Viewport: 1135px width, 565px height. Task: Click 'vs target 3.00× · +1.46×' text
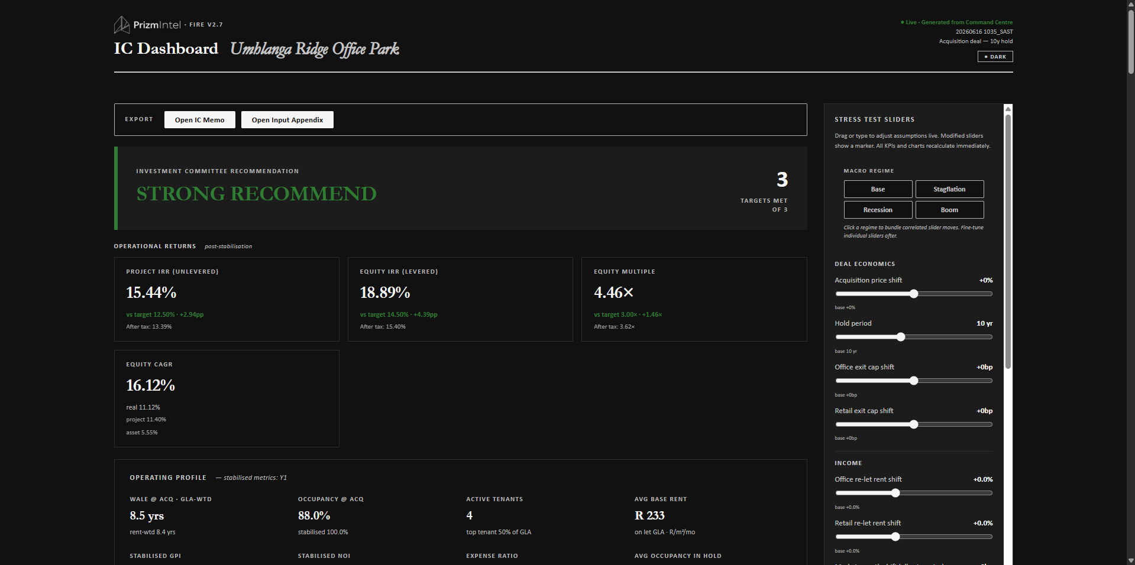point(628,314)
